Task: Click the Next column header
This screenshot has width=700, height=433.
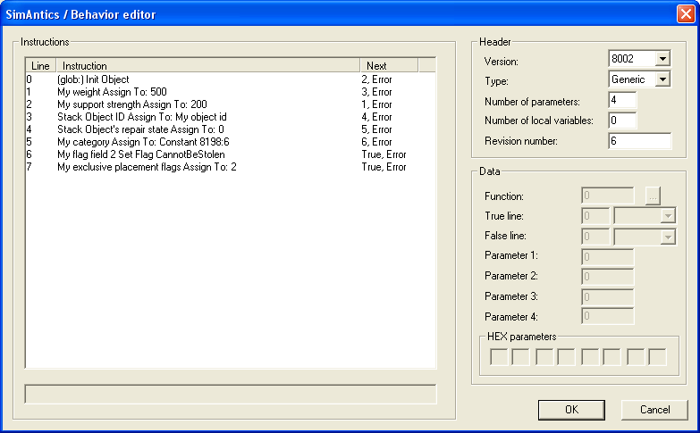Action: (x=389, y=65)
